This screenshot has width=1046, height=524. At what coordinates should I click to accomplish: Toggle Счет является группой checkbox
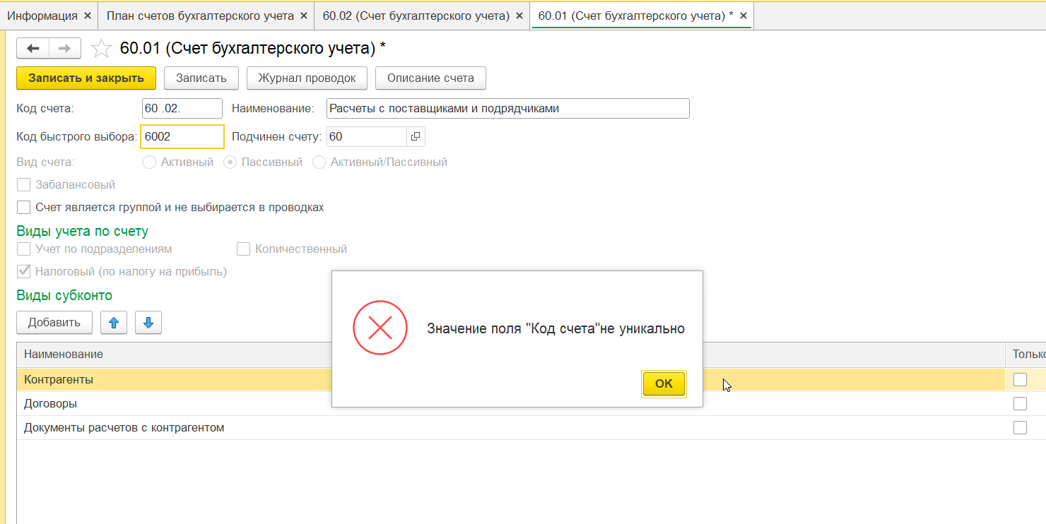pos(24,208)
